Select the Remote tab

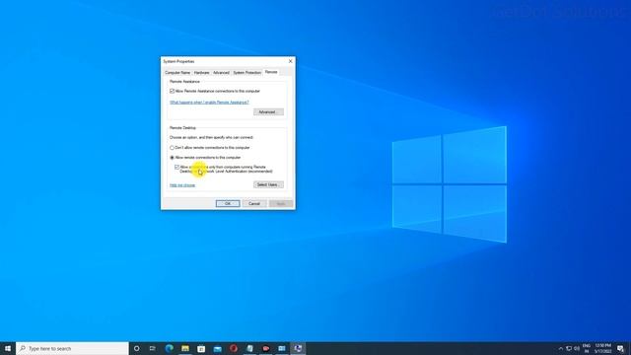(271, 72)
